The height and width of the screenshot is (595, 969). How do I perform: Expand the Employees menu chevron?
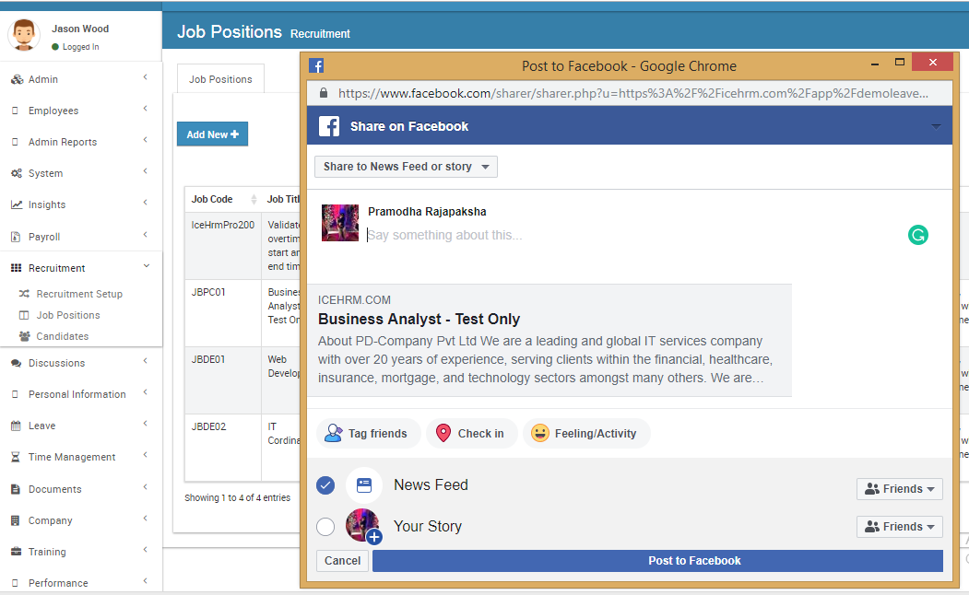pyautogui.click(x=146, y=109)
